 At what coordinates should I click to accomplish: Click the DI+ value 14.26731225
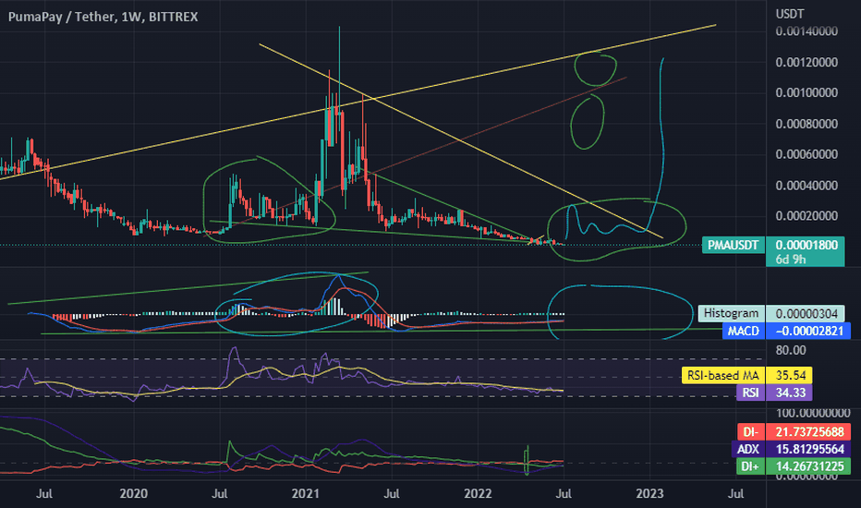point(808,466)
